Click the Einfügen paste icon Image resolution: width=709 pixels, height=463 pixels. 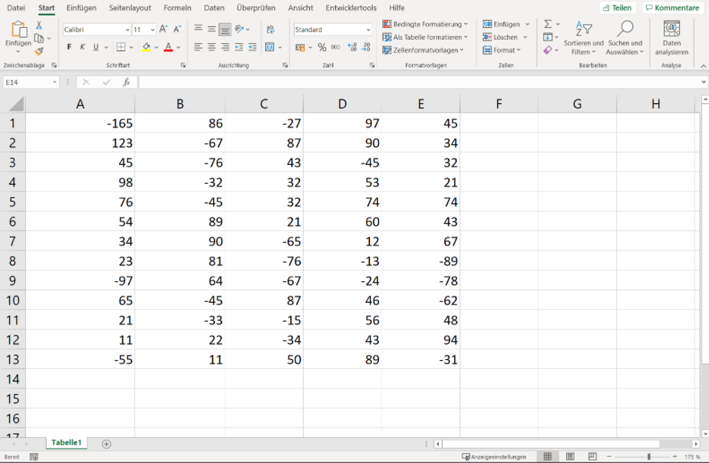coord(19,29)
